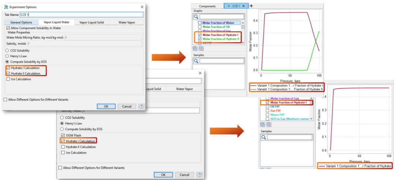Click the Water Mole Mixing Ratio field

(102, 38)
